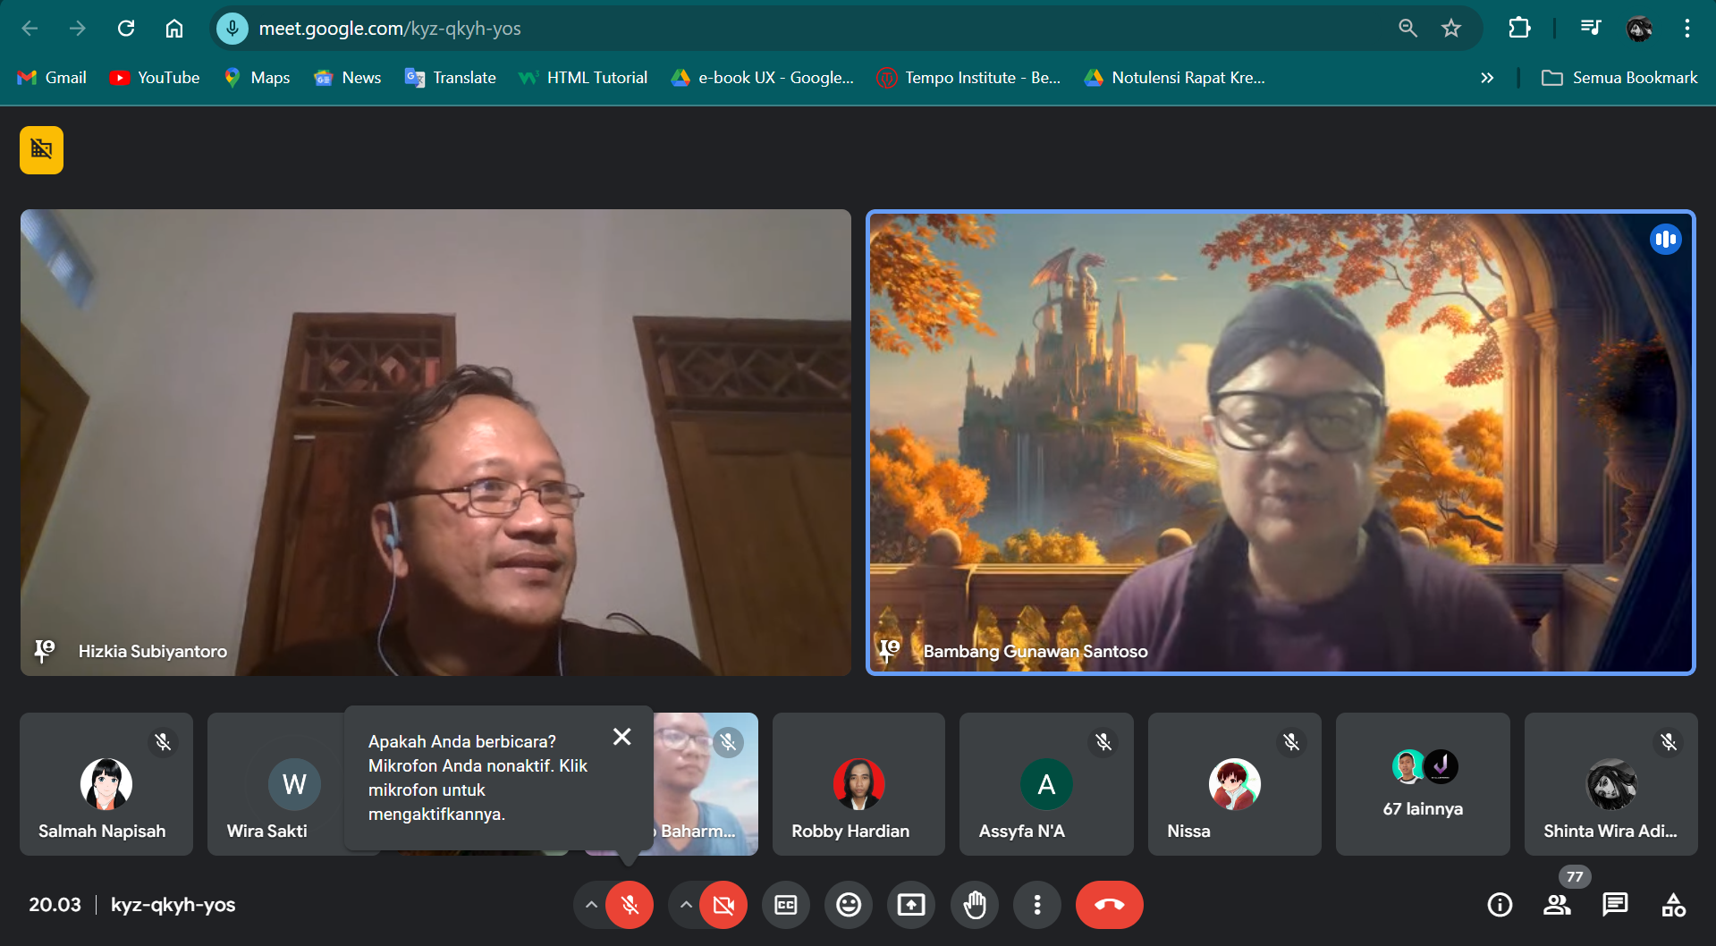Open the emoji reactions panel

click(x=849, y=905)
